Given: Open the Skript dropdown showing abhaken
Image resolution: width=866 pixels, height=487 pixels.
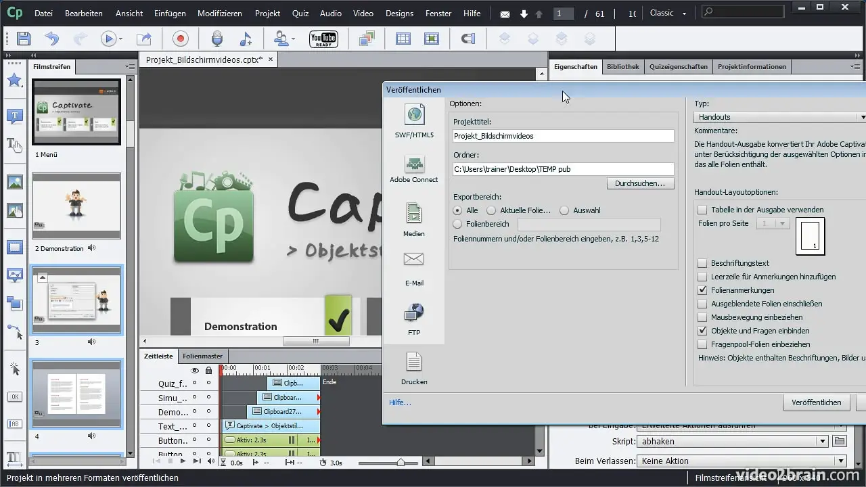Looking at the screenshot, I should [733, 441].
